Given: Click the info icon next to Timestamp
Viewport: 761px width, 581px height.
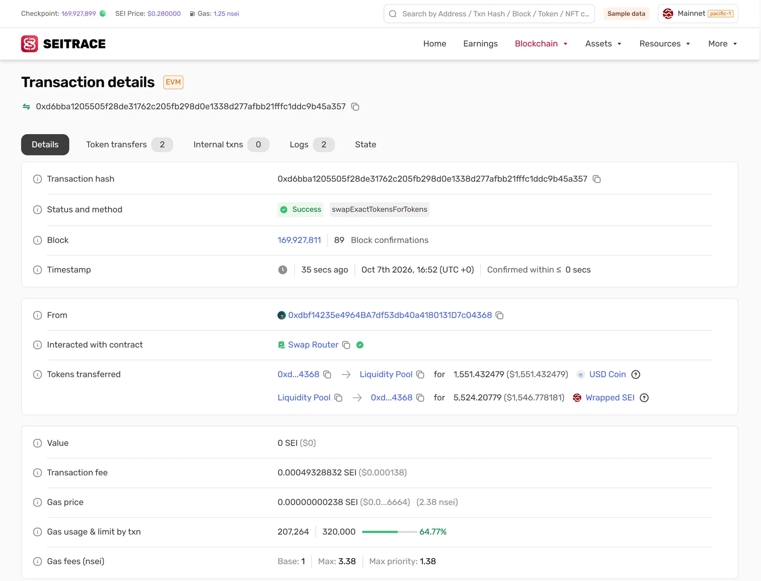Looking at the screenshot, I should [x=37, y=270].
